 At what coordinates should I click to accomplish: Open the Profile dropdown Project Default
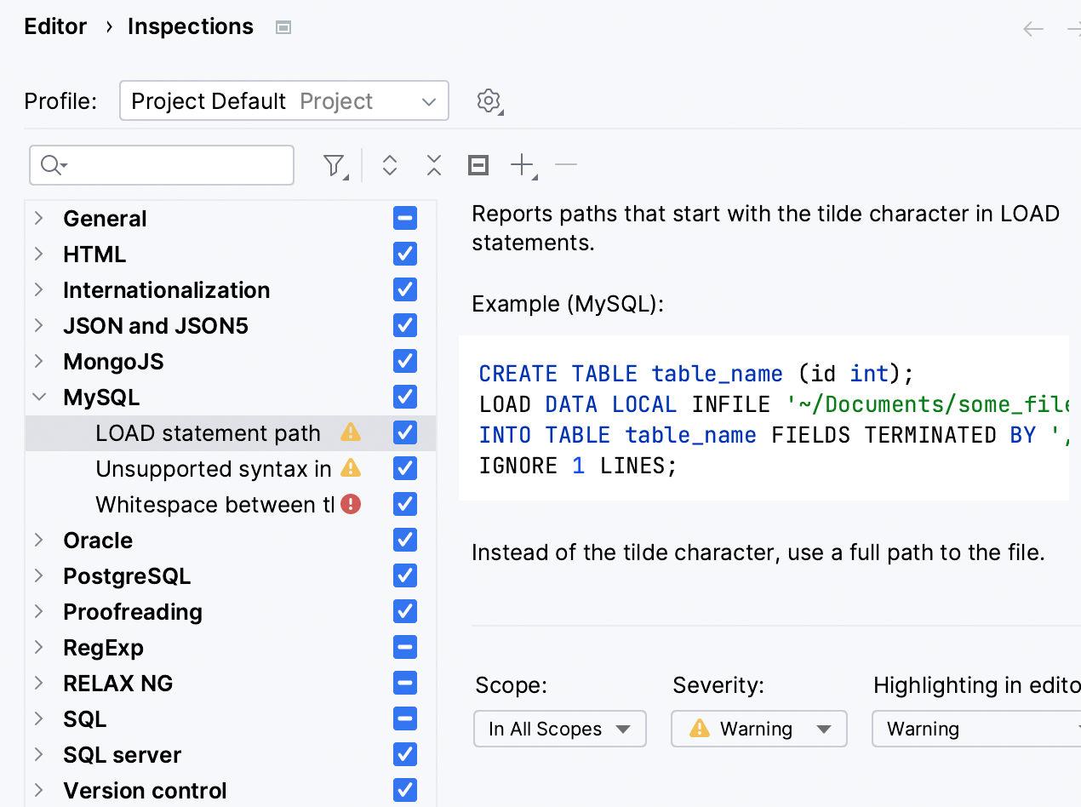283,101
